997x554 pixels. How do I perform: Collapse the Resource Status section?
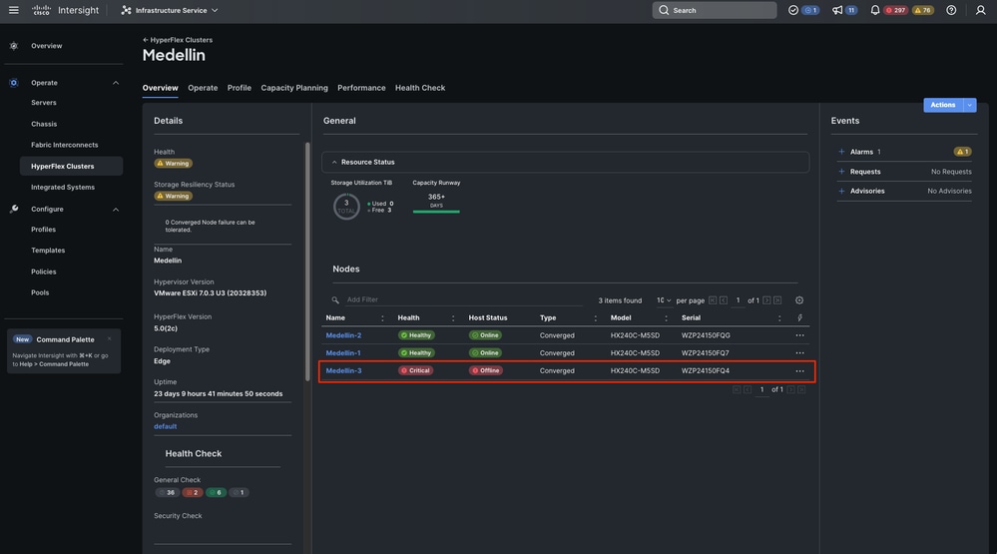pyautogui.click(x=334, y=162)
